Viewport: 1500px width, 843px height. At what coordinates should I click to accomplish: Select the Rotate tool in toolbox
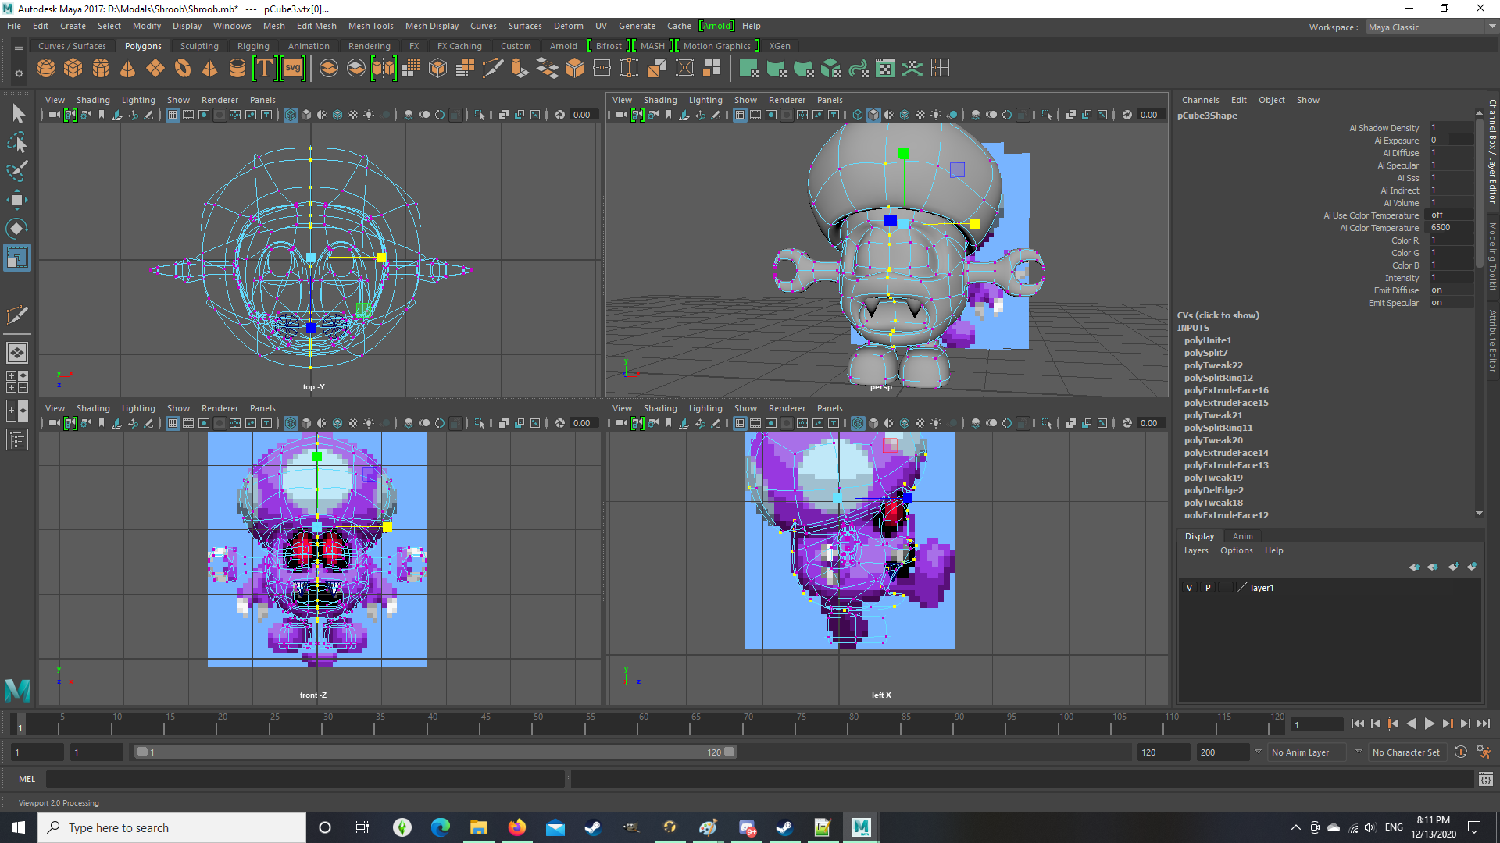click(x=17, y=229)
